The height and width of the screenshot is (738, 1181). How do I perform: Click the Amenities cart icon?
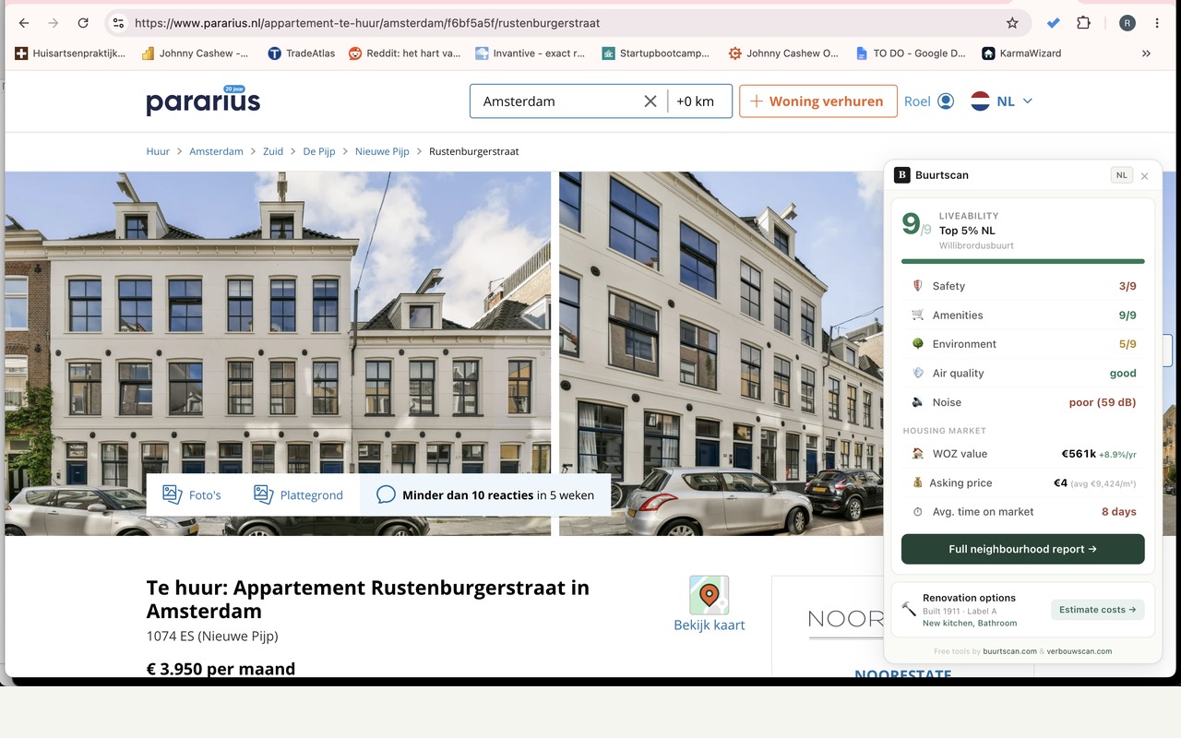[x=917, y=315]
